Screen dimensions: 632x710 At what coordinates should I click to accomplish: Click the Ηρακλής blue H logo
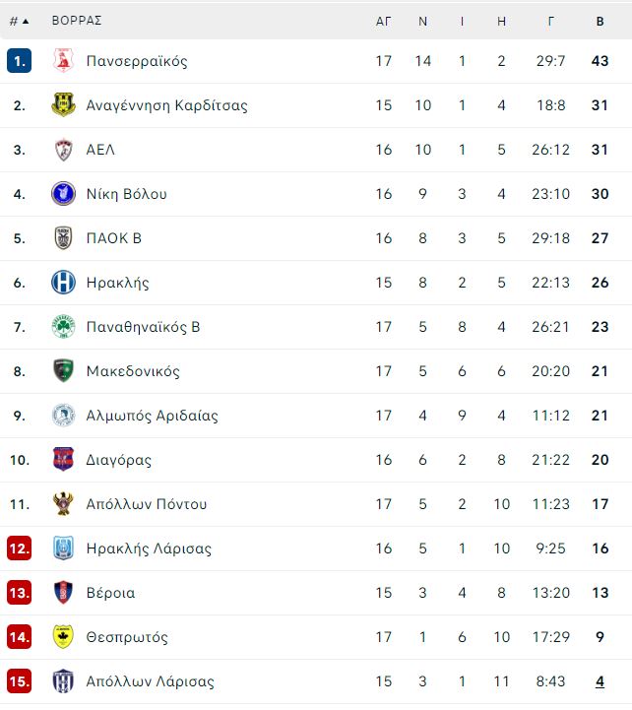[63, 283]
